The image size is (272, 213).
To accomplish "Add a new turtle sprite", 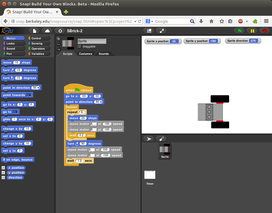I will click(149, 139).
